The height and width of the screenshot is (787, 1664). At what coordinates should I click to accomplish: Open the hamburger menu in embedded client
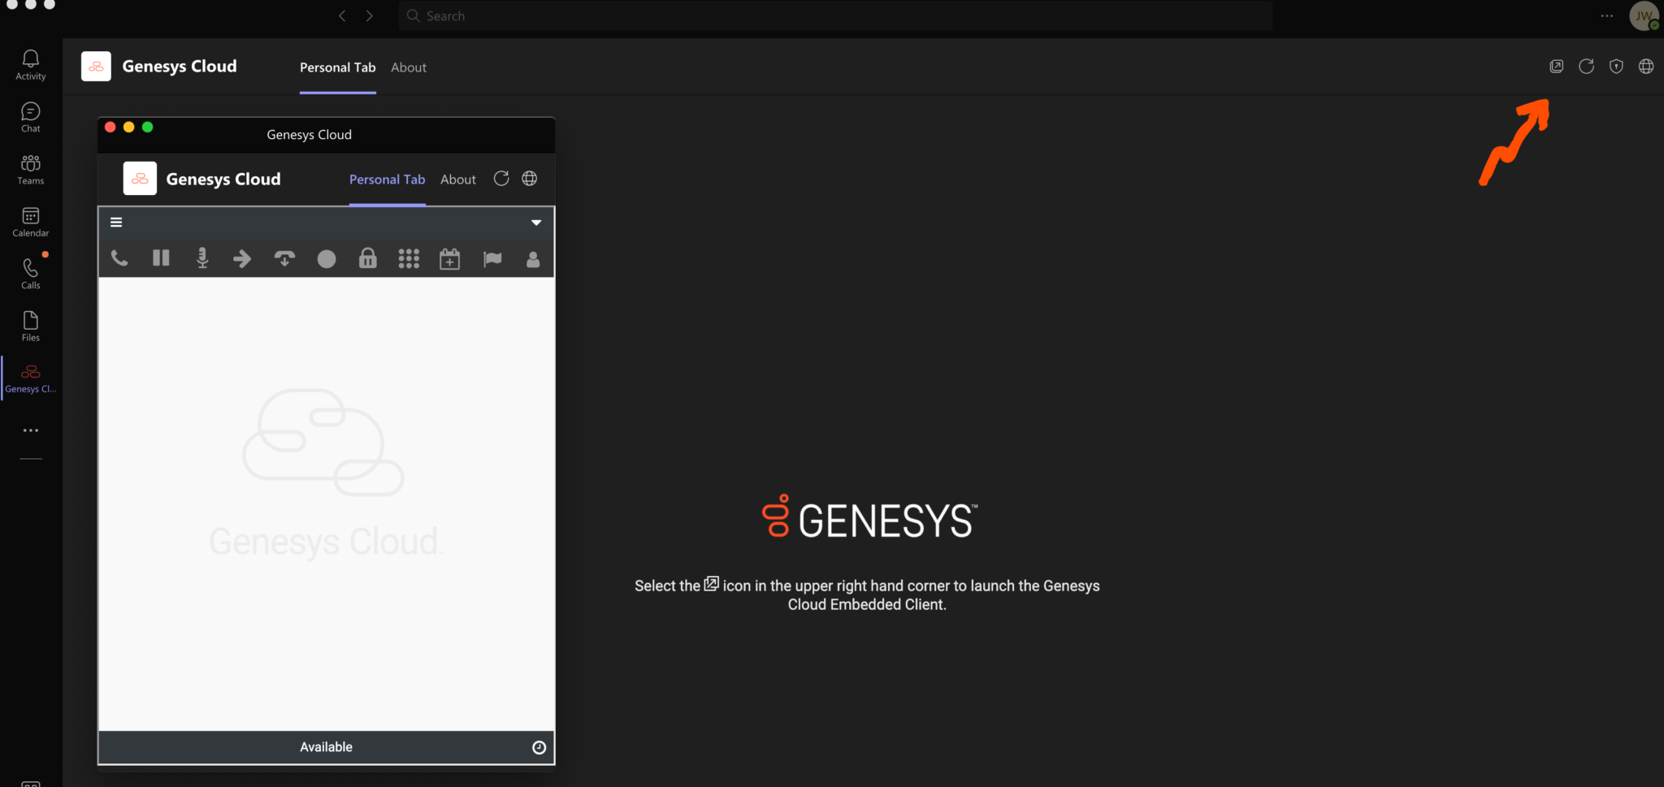click(x=116, y=221)
